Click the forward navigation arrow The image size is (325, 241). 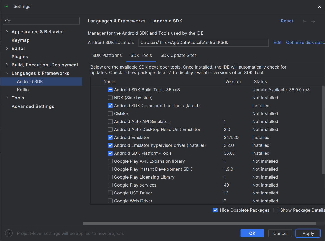[x=313, y=21]
